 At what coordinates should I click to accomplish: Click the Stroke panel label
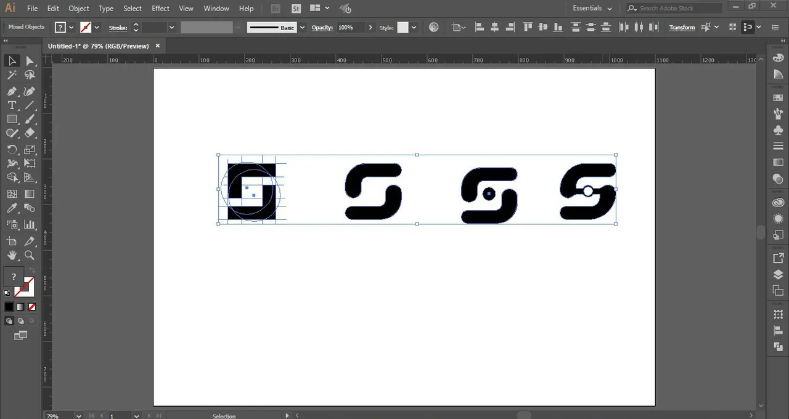pyautogui.click(x=118, y=27)
